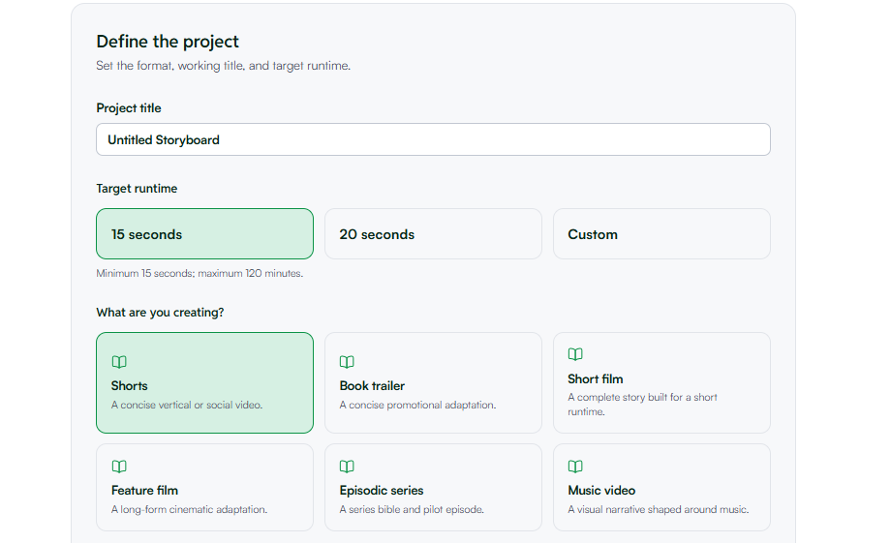
Task: Click the book icon on Episodic series card
Action: (x=347, y=467)
